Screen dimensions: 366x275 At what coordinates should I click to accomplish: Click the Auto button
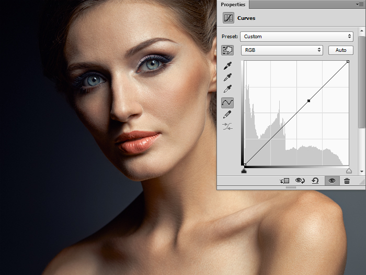[x=341, y=50]
